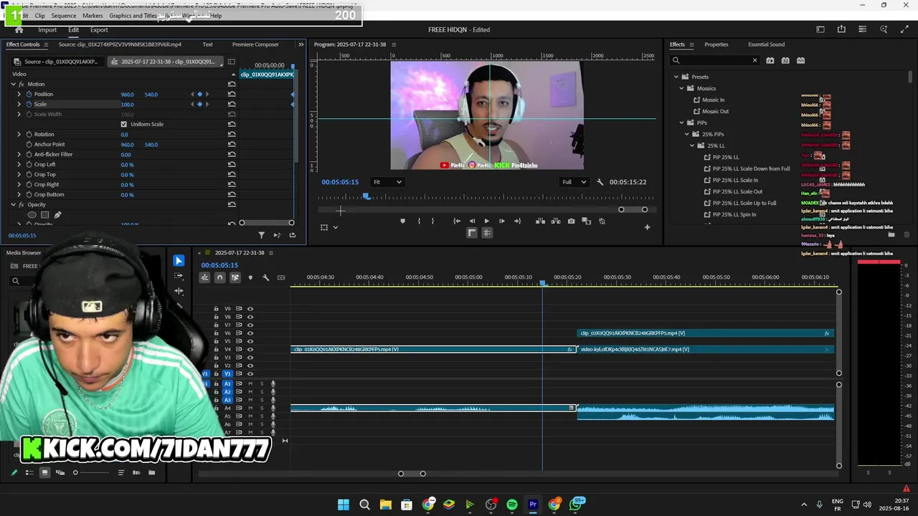
Task: Go to the Export workspace
Action: coord(99,30)
